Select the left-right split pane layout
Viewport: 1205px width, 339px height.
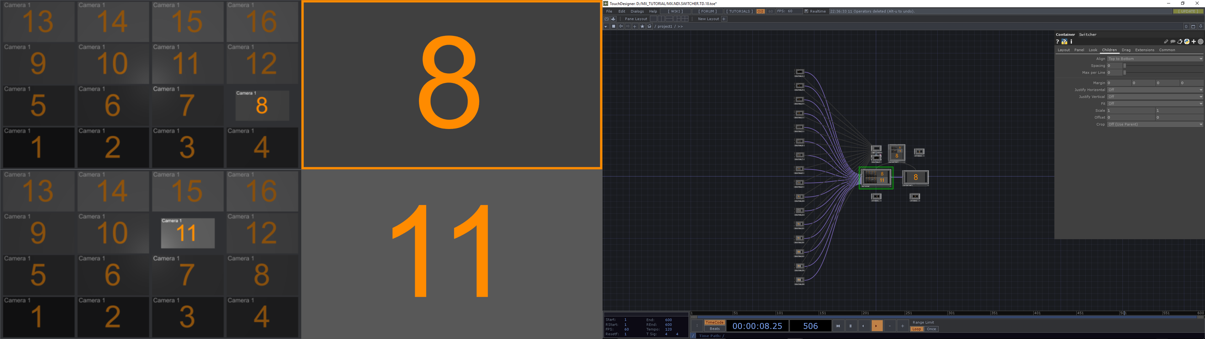click(x=661, y=19)
